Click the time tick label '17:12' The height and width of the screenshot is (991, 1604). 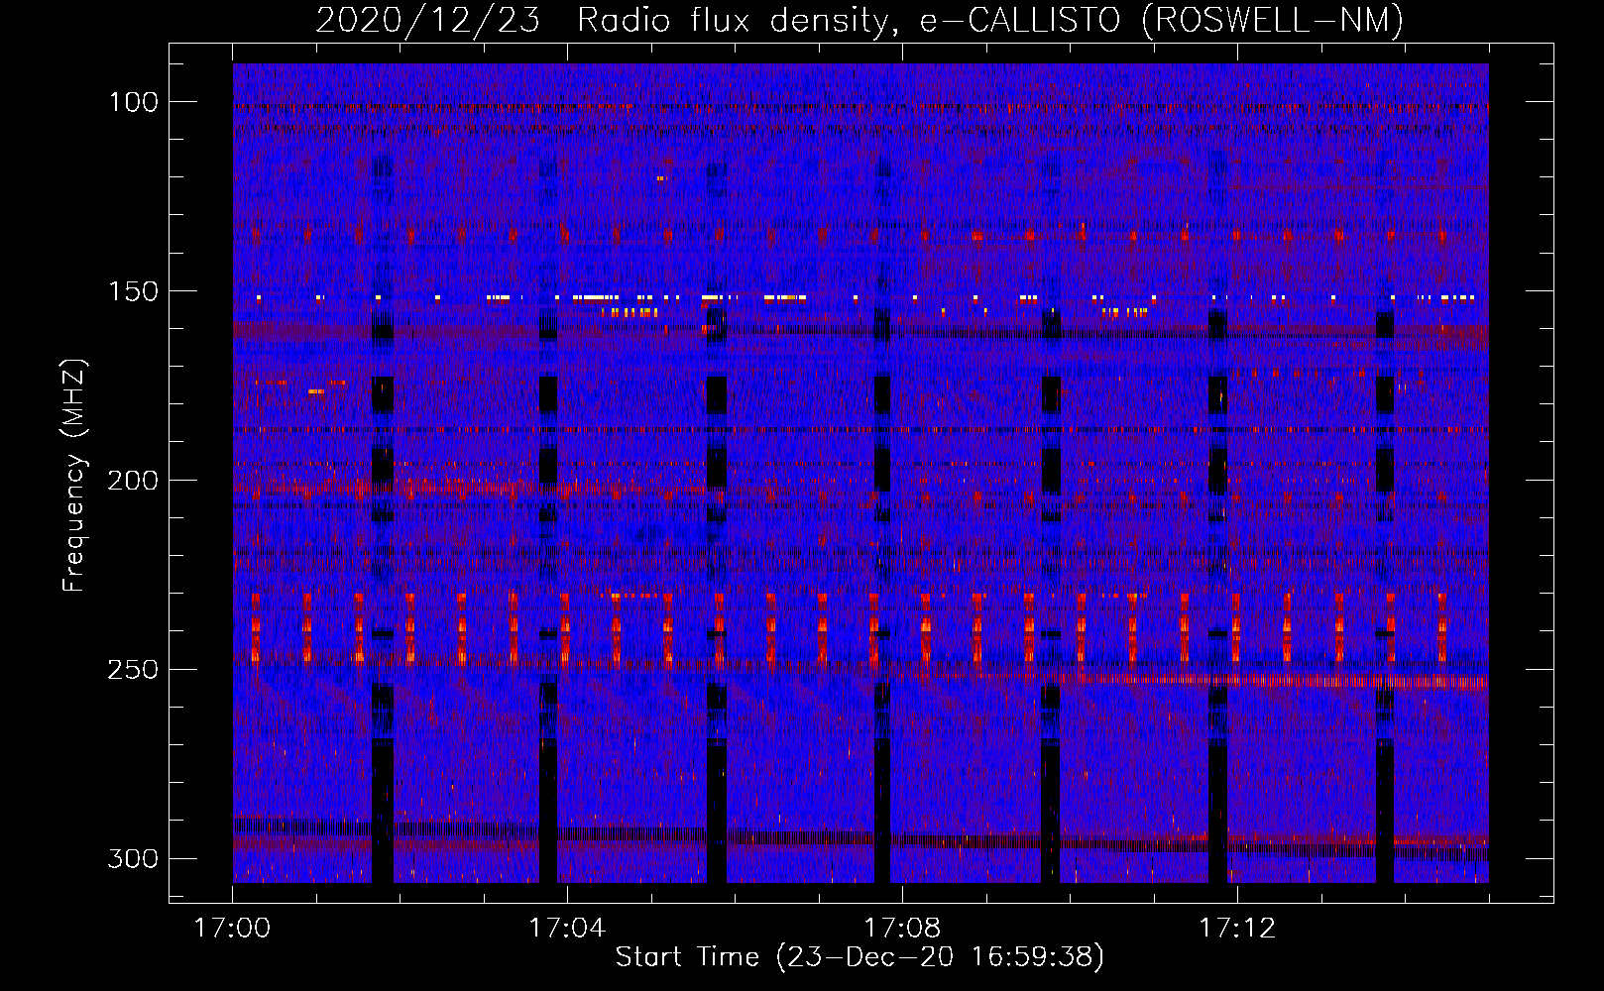pyautogui.click(x=1237, y=929)
